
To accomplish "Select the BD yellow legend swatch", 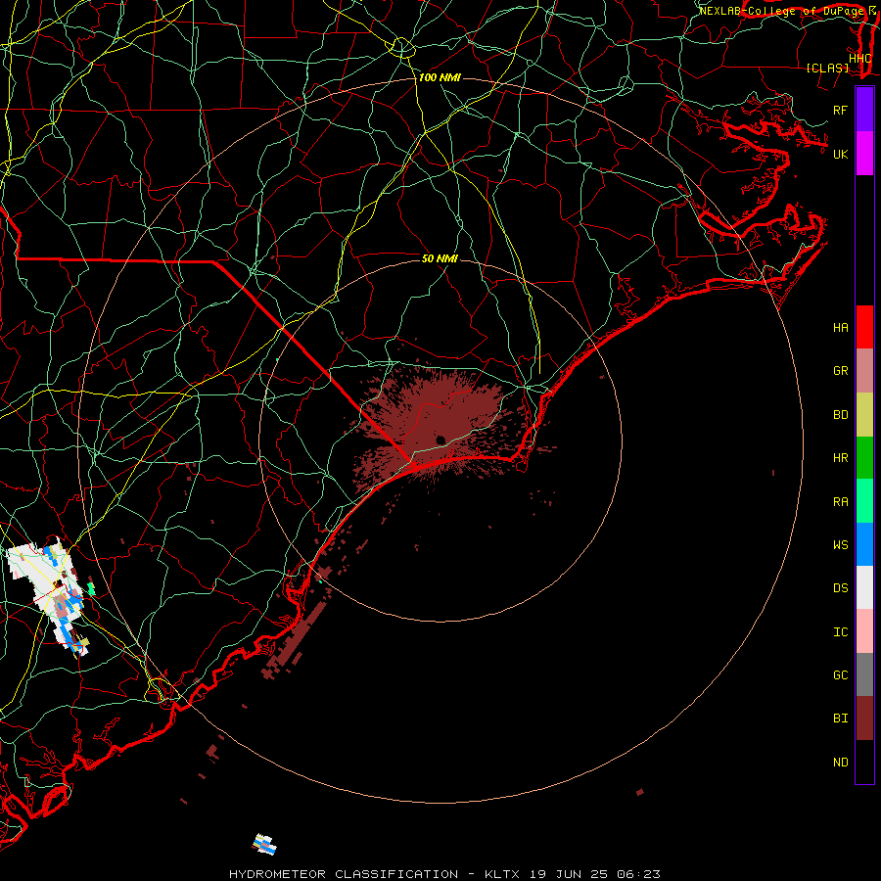I will tap(864, 415).
